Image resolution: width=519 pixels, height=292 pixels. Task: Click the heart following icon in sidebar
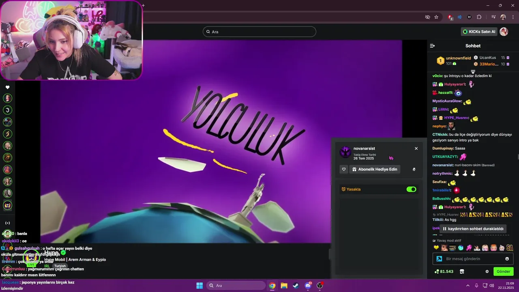tap(7, 87)
